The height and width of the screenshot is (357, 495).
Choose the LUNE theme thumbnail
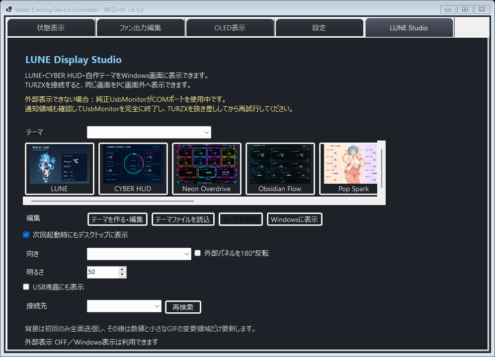59,169
